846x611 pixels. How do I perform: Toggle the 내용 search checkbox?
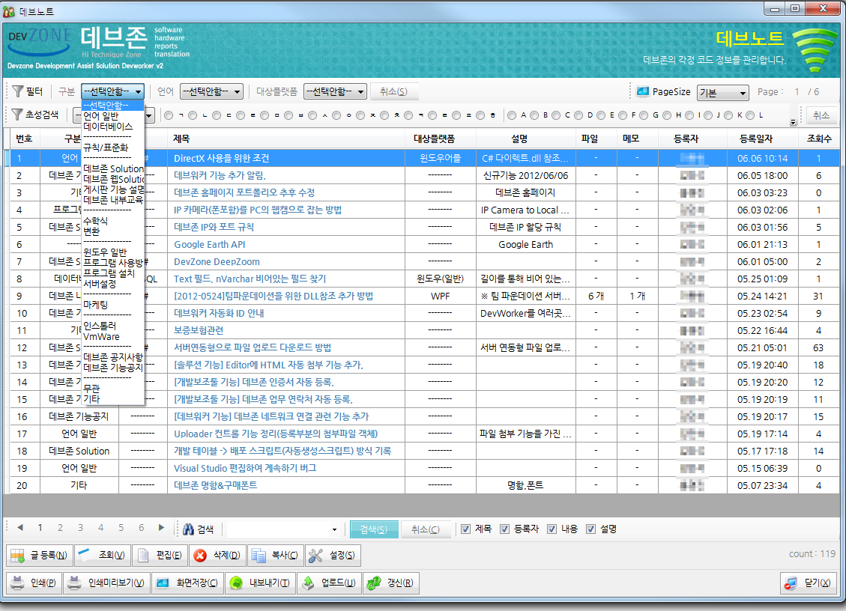pyautogui.click(x=552, y=529)
